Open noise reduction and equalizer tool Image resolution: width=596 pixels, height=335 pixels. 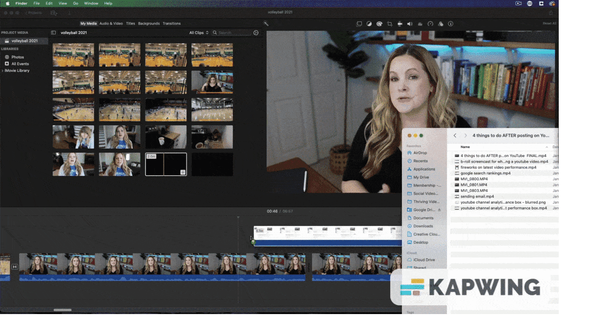coord(420,24)
